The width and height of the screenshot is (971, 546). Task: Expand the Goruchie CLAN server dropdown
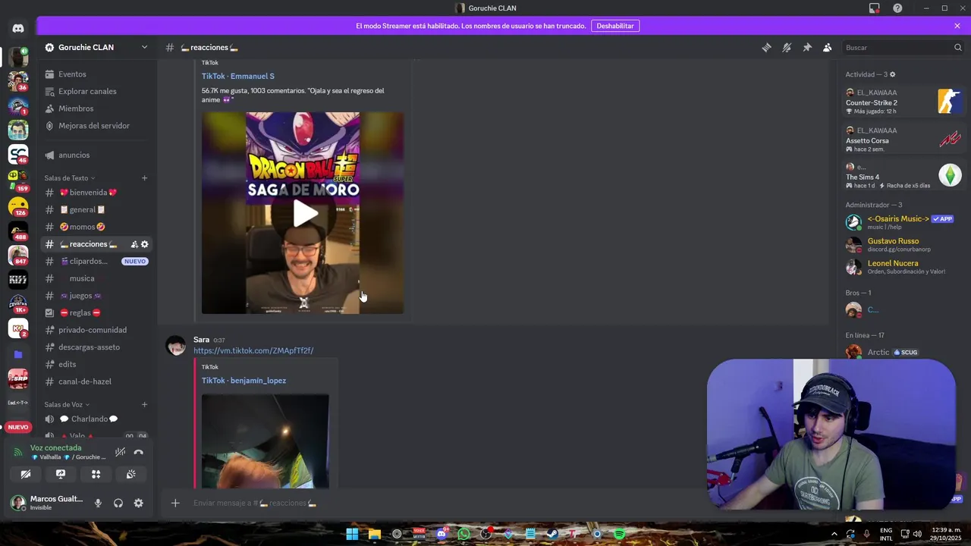[144, 47]
